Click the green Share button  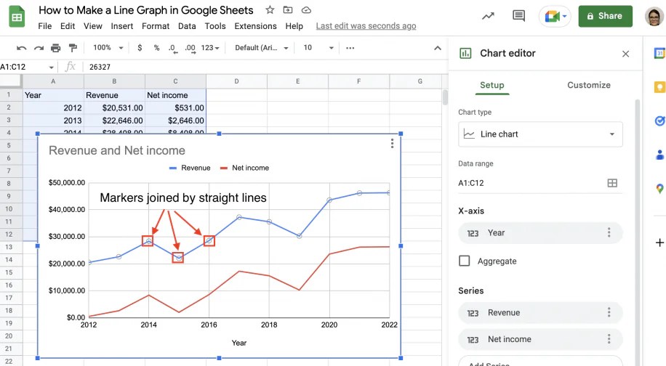[605, 16]
